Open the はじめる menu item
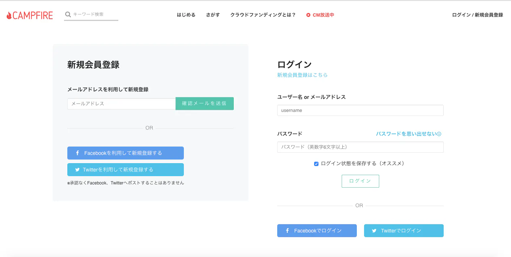The width and height of the screenshot is (511, 257). (186, 15)
